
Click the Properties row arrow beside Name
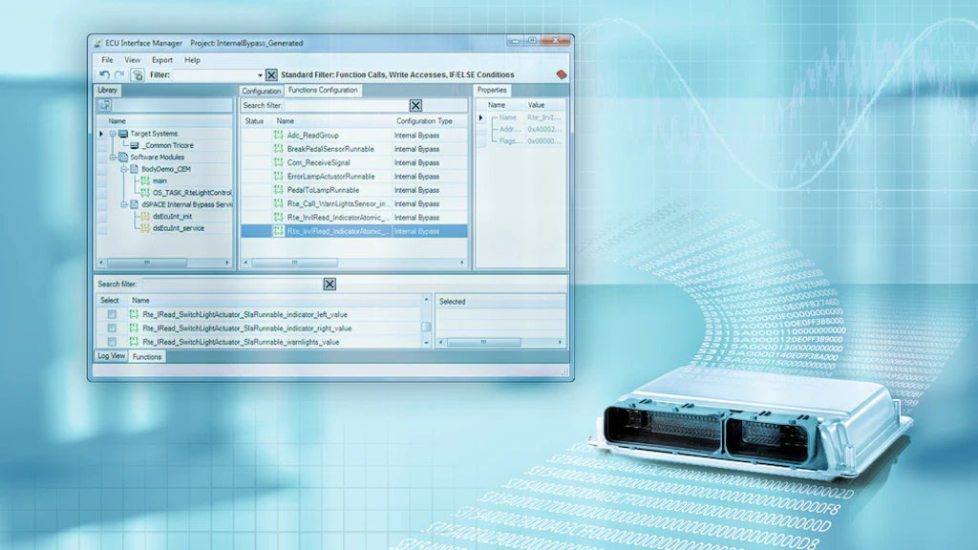coord(480,117)
